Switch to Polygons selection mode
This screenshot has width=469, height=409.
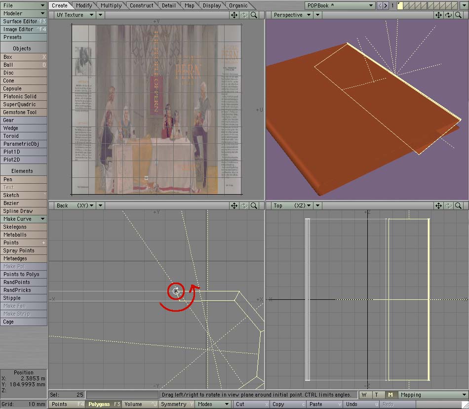coord(104,404)
